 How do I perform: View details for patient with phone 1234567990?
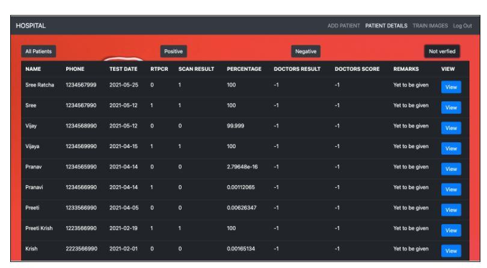click(x=451, y=107)
